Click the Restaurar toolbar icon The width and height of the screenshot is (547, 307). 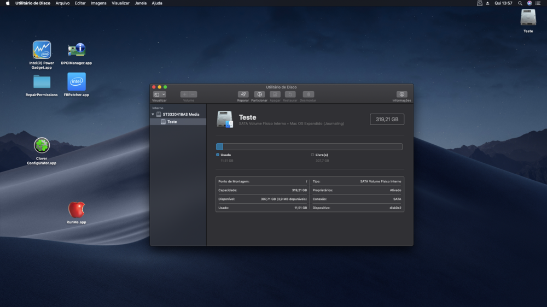tap(290, 95)
